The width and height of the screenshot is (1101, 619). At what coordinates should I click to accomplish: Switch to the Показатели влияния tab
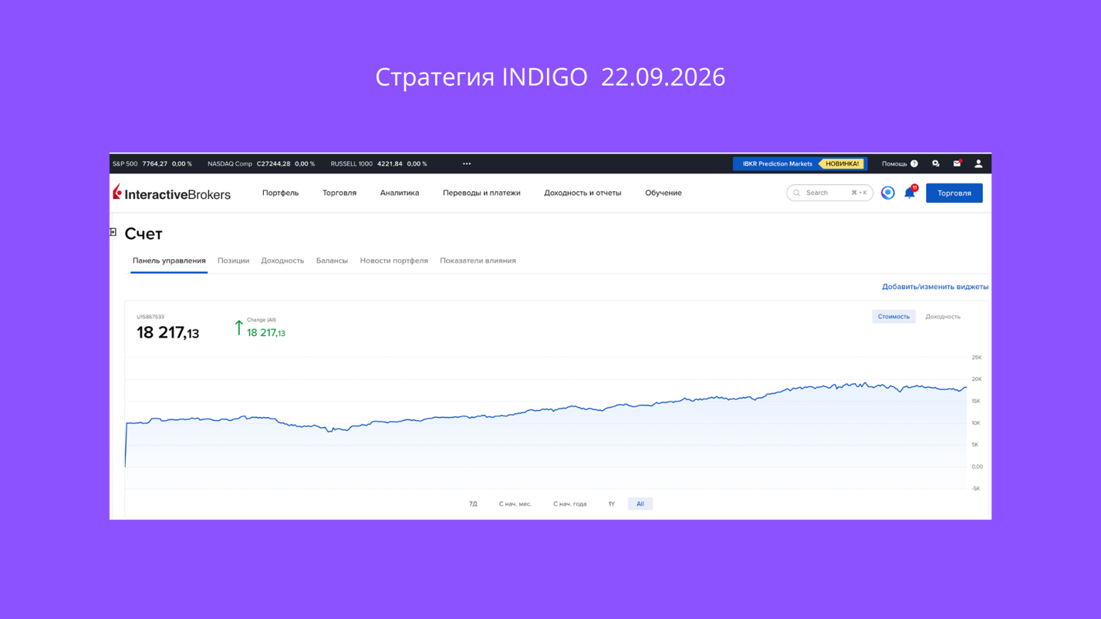(x=478, y=261)
